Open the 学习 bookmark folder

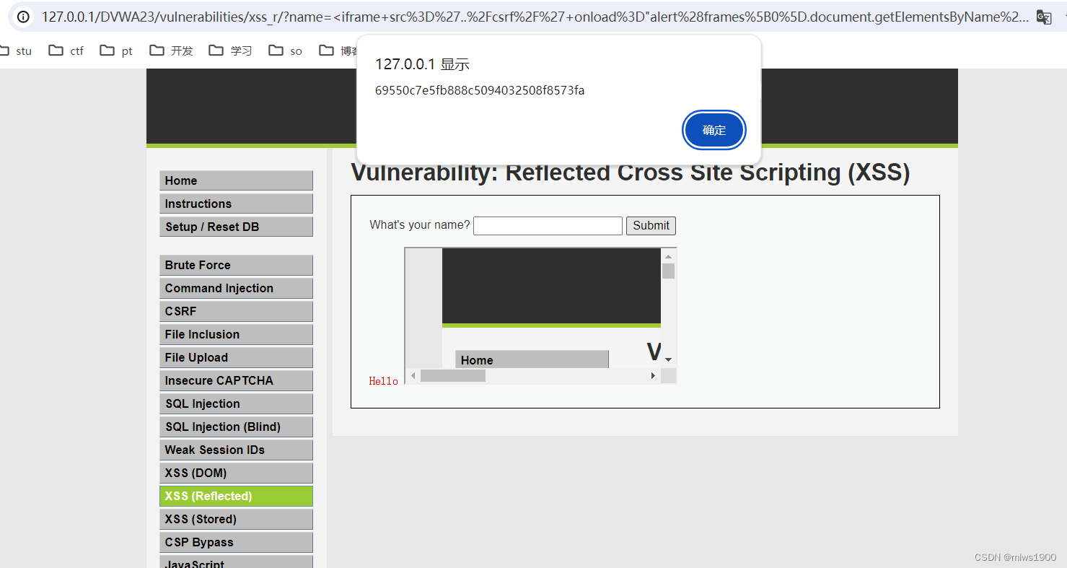[231, 51]
